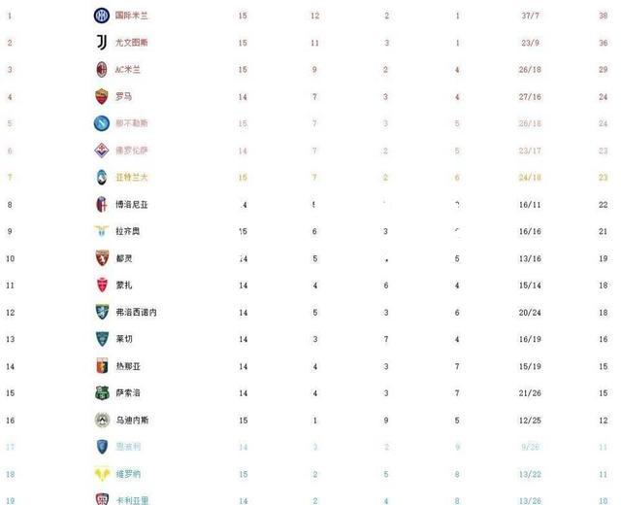Screen dimensions: 621x505
Task: Click the Genoa club badge
Action: pos(102,366)
